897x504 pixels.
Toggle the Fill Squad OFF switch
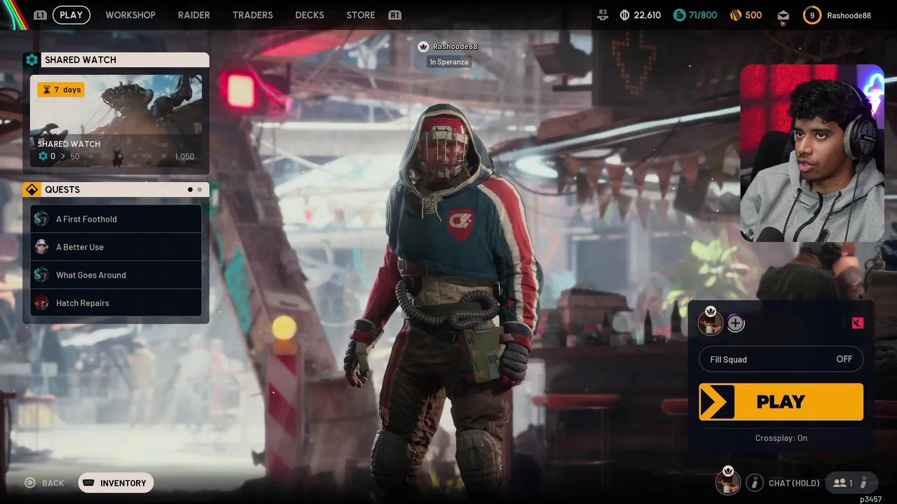click(x=781, y=359)
